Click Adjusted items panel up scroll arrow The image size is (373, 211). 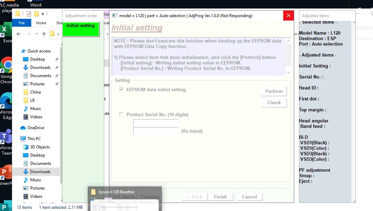pyautogui.click(x=354, y=23)
